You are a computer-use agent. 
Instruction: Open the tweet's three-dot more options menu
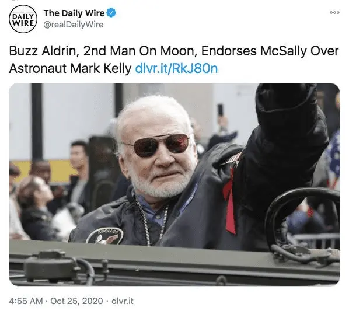click(x=334, y=13)
